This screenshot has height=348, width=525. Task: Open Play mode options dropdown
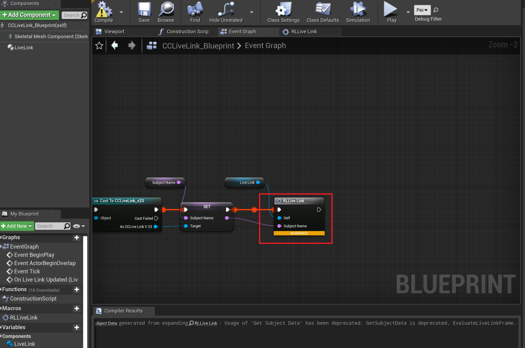click(x=408, y=12)
